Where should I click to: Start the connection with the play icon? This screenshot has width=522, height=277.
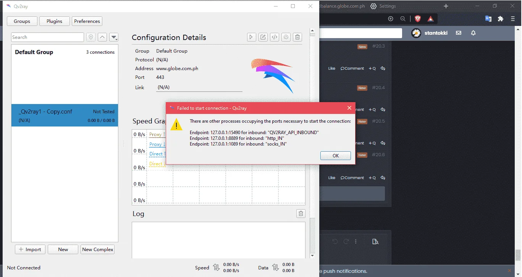pyautogui.click(x=251, y=37)
